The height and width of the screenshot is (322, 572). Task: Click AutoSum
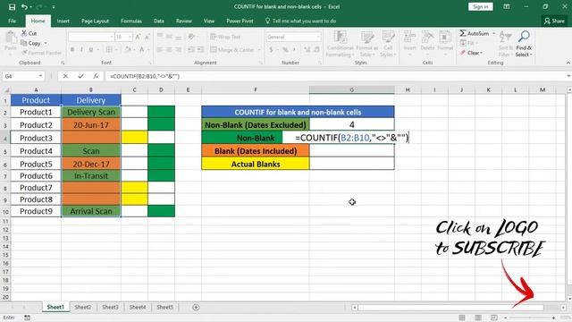[x=475, y=33]
